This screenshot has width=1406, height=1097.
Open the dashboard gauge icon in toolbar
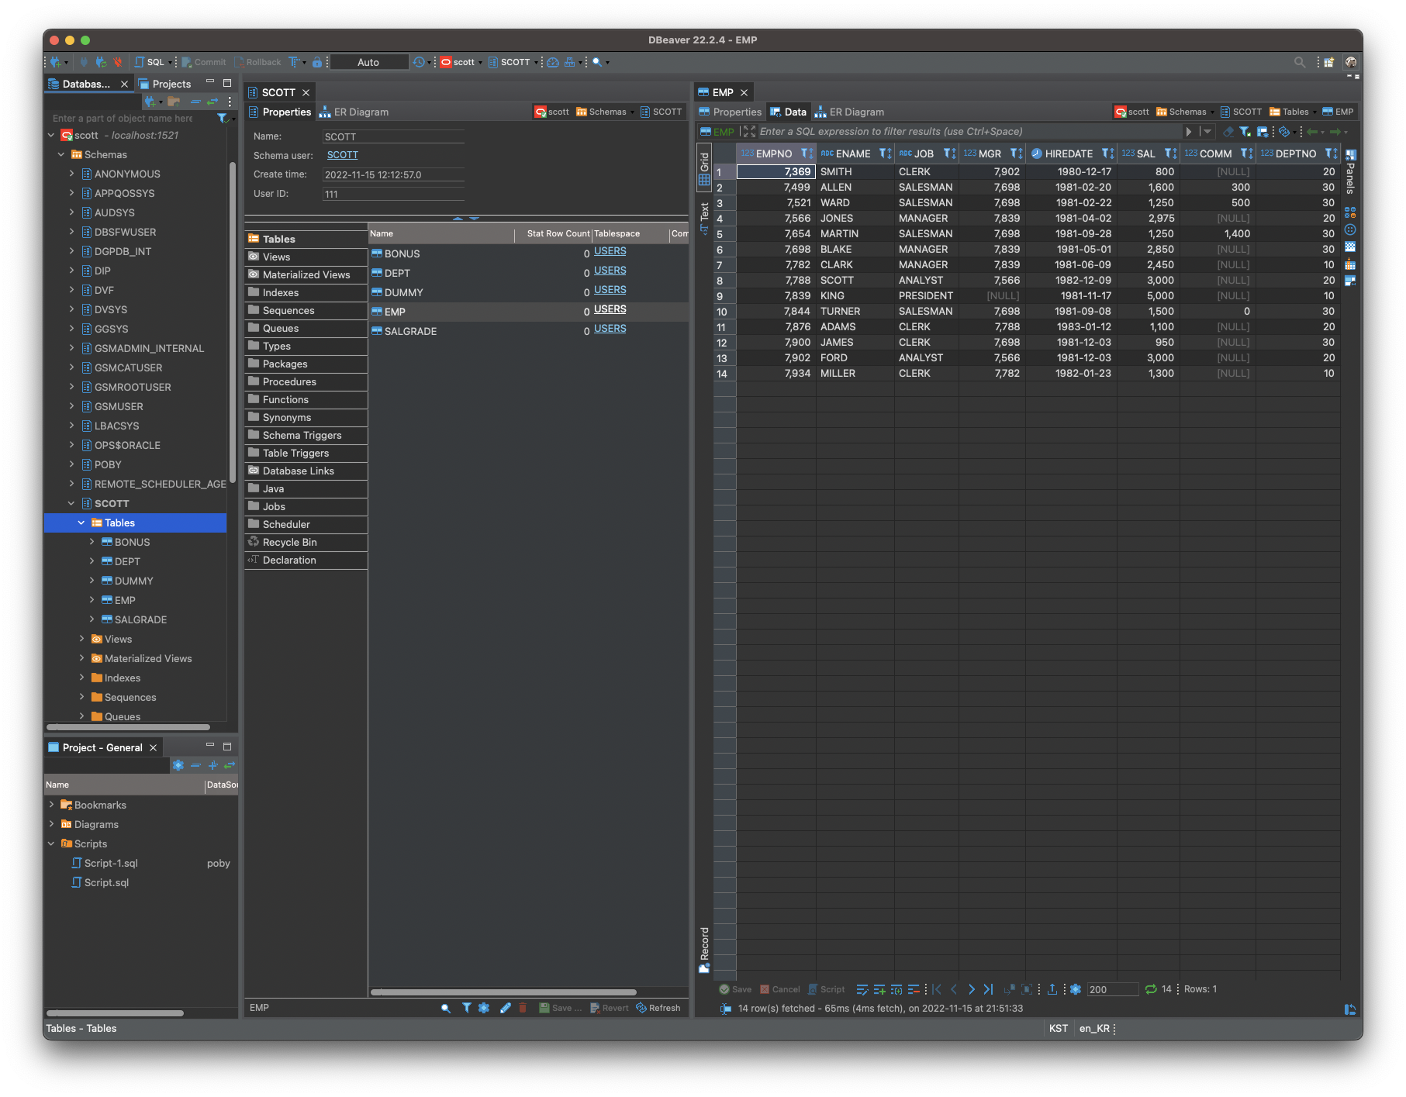tap(553, 62)
